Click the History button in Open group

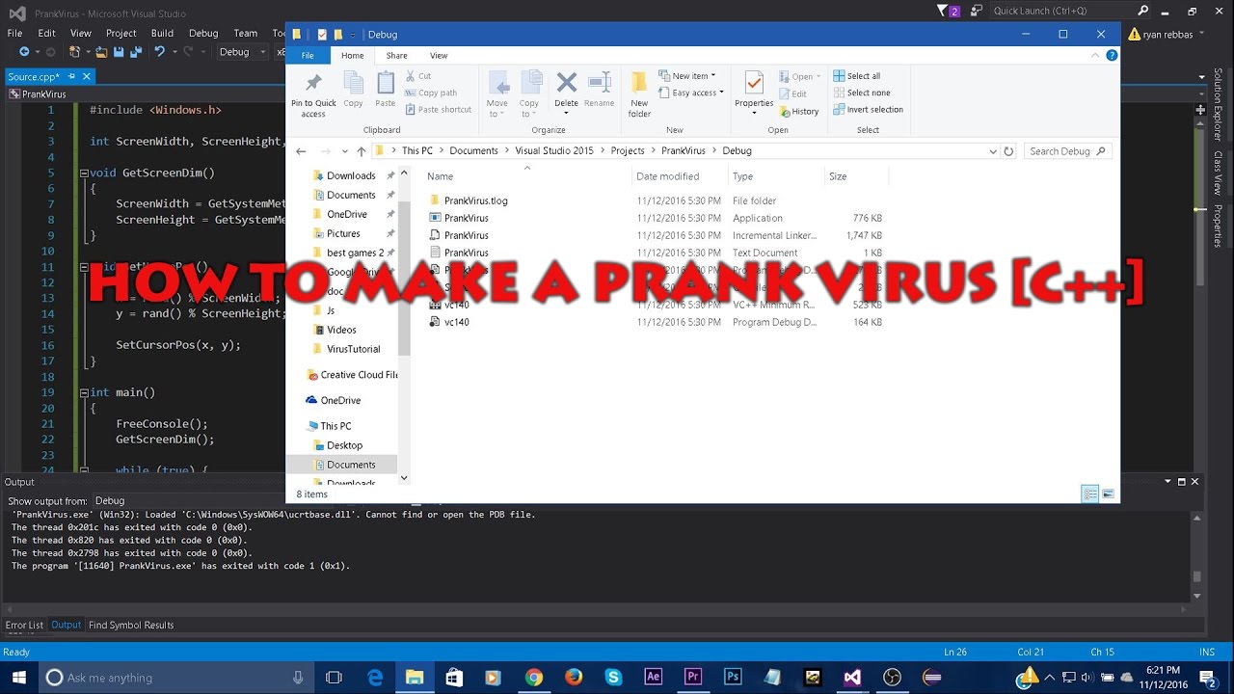pos(798,112)
